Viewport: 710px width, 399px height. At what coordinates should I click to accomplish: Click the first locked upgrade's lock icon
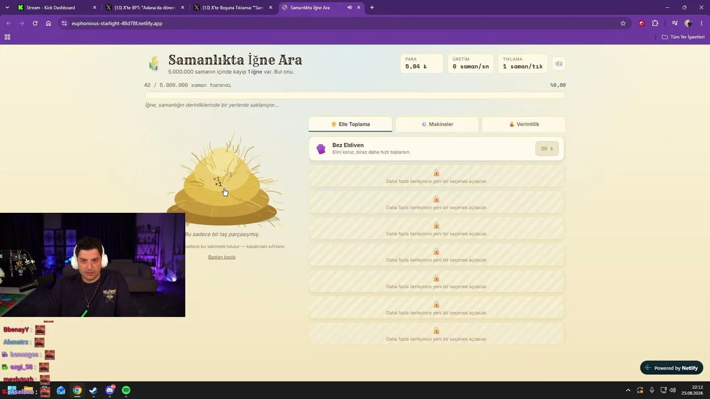click(x=436, y=173)
